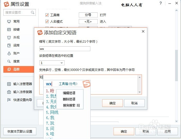Click 确定 in the add phrase dialog

tap(113, 103)
